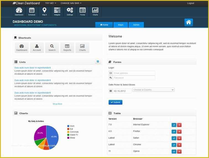Screen dimensions: 209x158
Task: Click the 02-16-2012 date field
Action: click(x=122, y=91)
